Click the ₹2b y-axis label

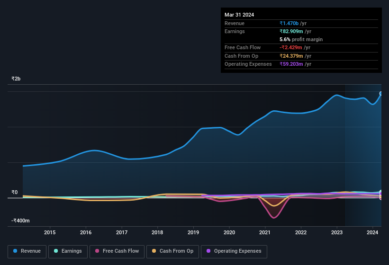click(x=16, y=79)
